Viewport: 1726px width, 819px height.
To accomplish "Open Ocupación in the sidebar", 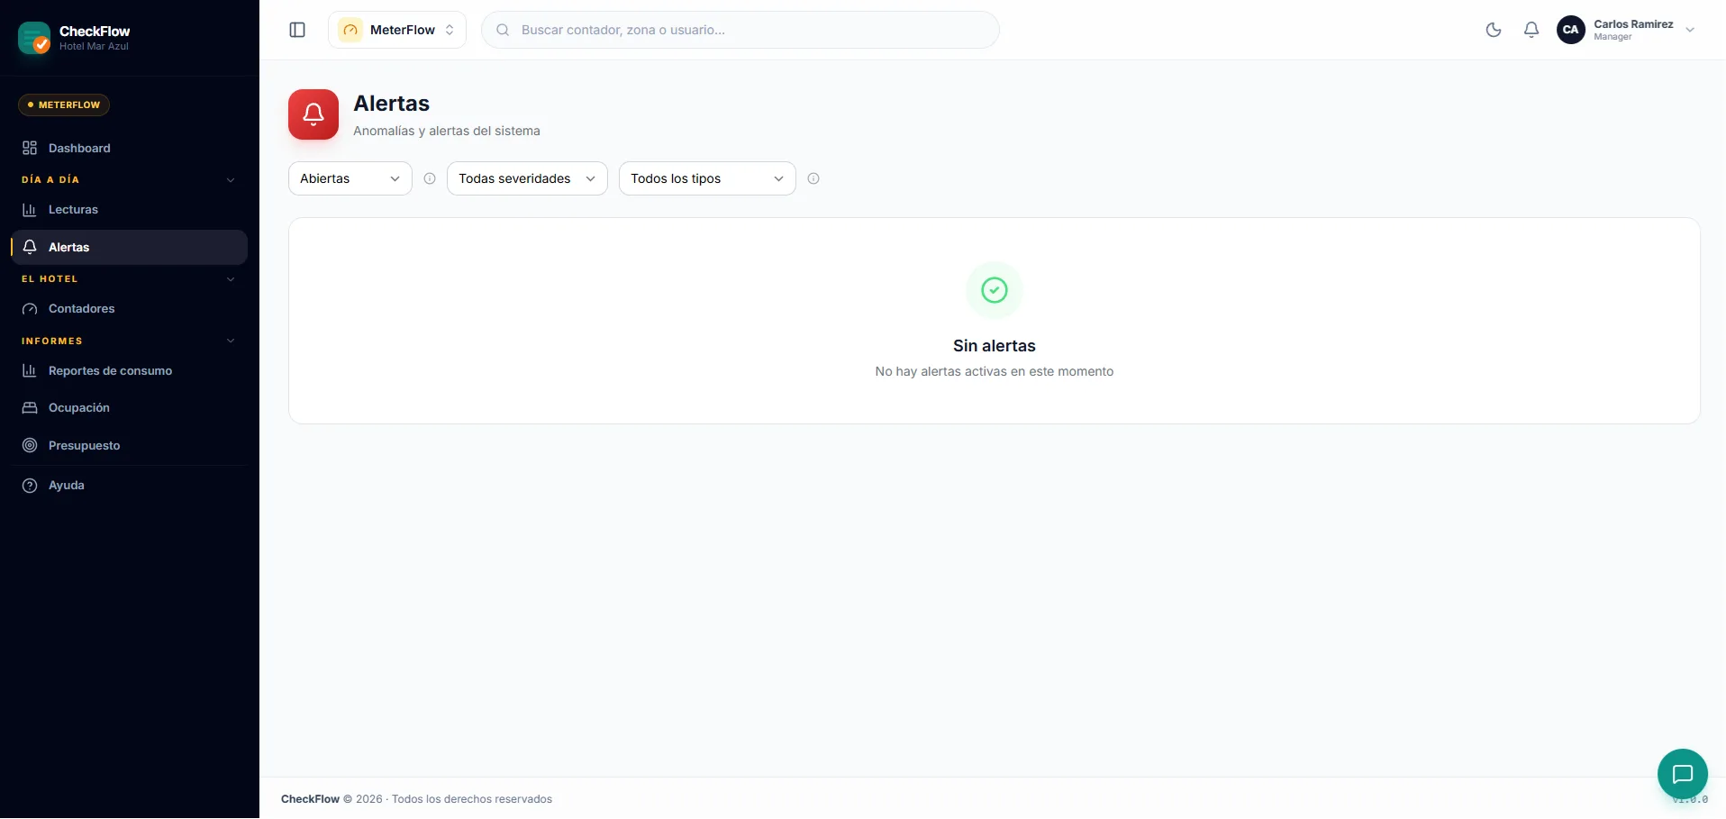I will point(130,407).
